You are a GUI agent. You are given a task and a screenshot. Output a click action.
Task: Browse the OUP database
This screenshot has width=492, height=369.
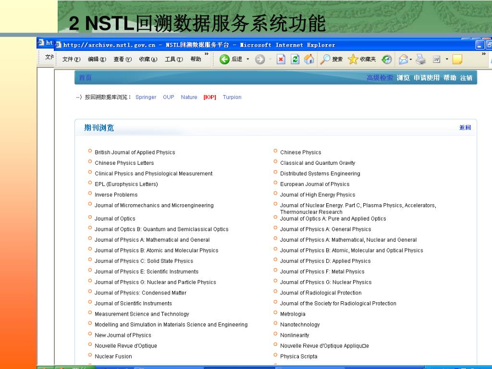click(x=169, y=97)
